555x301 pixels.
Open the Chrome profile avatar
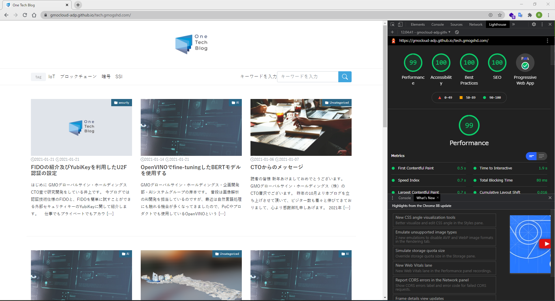point(539,15)
